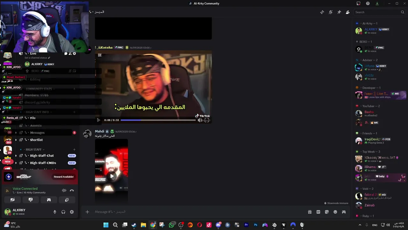Open pinned messages pin icon

[339, 12]
